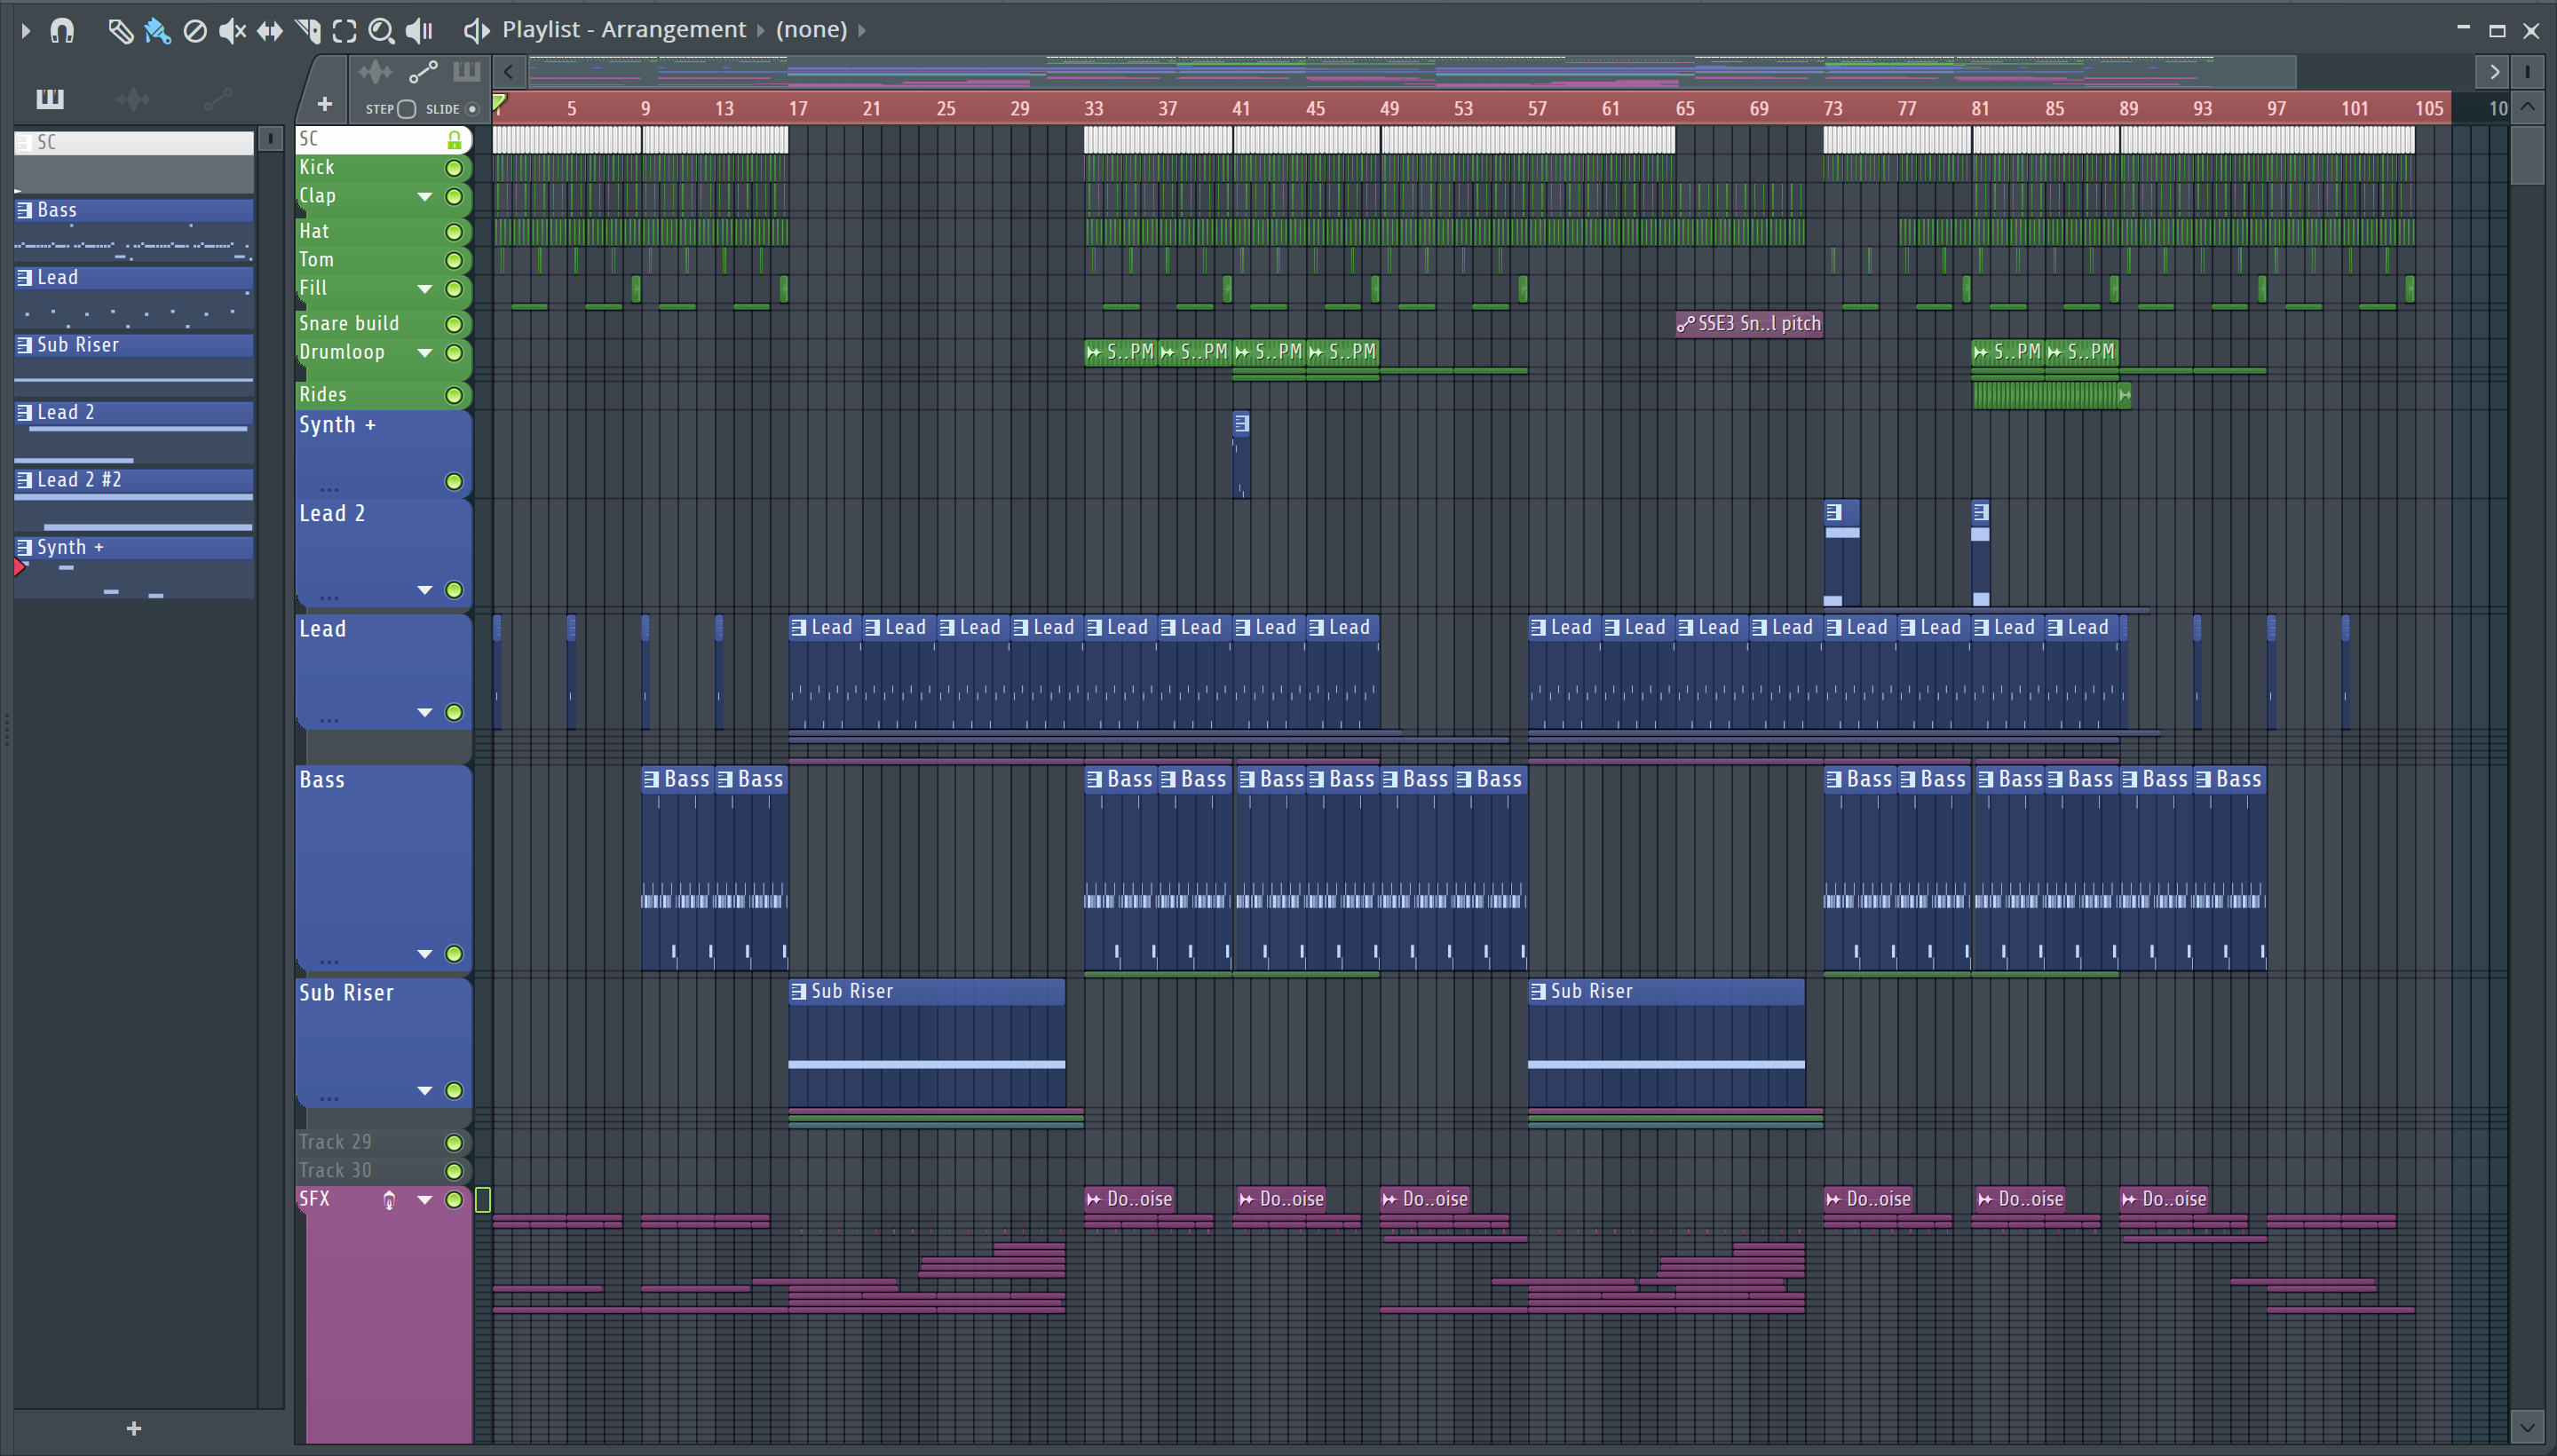Expand the Fill track group arrow
This screenshot has height=1456, width=2557.
point(425,290)
